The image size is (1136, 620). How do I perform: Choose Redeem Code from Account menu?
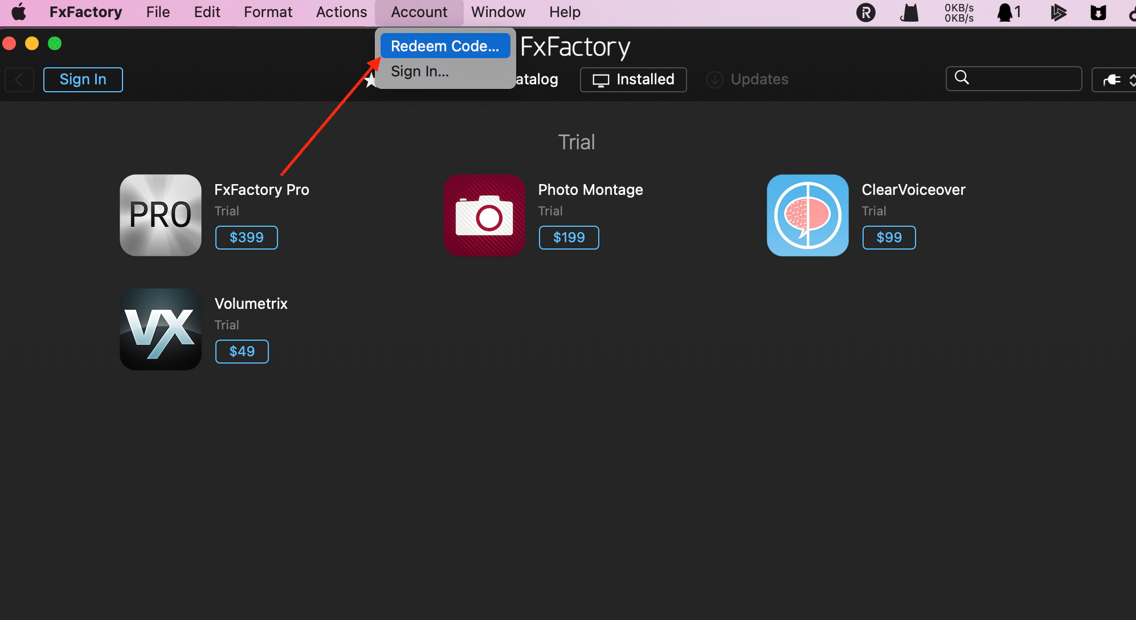[x=445, y=46]
